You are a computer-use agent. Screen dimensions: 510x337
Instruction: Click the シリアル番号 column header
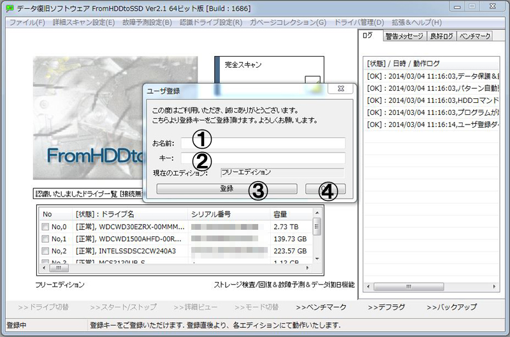pos(229,214)
